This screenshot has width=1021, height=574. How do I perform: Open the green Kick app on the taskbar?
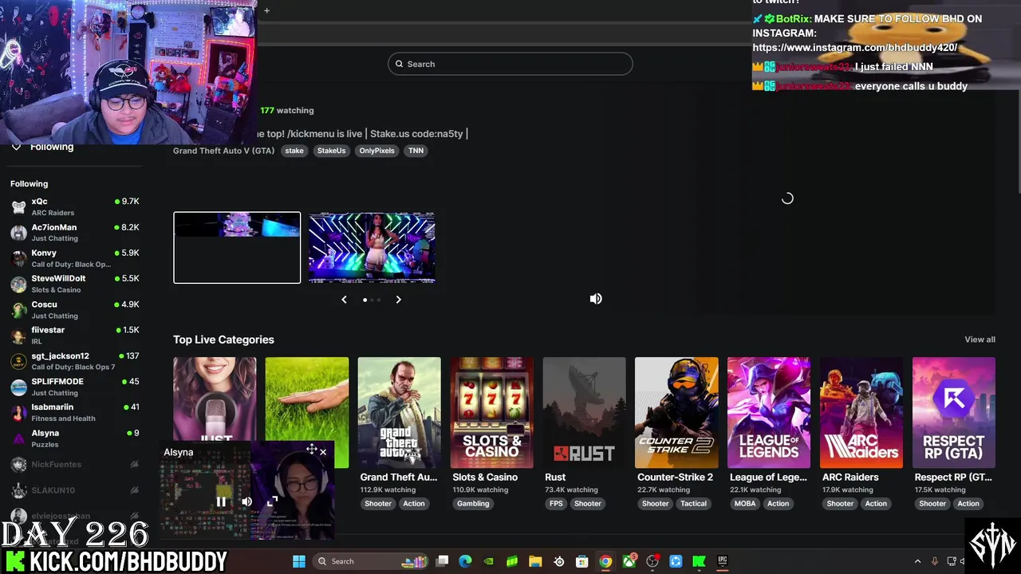pos(699,561)
